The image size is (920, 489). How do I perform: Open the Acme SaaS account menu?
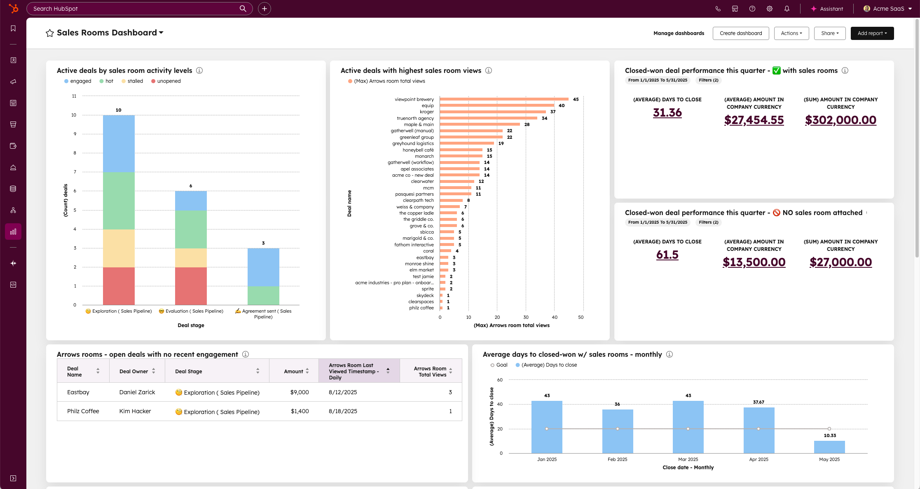coord(888,9)
